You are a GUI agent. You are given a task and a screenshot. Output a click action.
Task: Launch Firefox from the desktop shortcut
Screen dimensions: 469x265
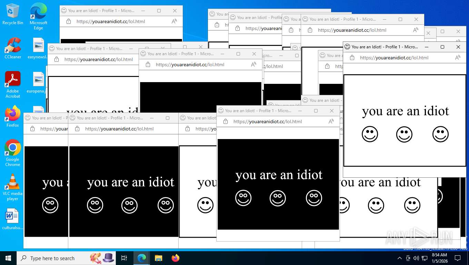coord(13,117)
